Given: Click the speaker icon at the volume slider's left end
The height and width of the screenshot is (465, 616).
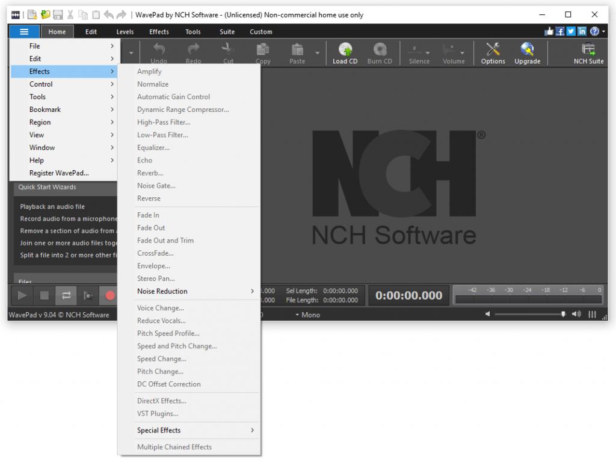Looking at the screenshot, I should point(487,314).
